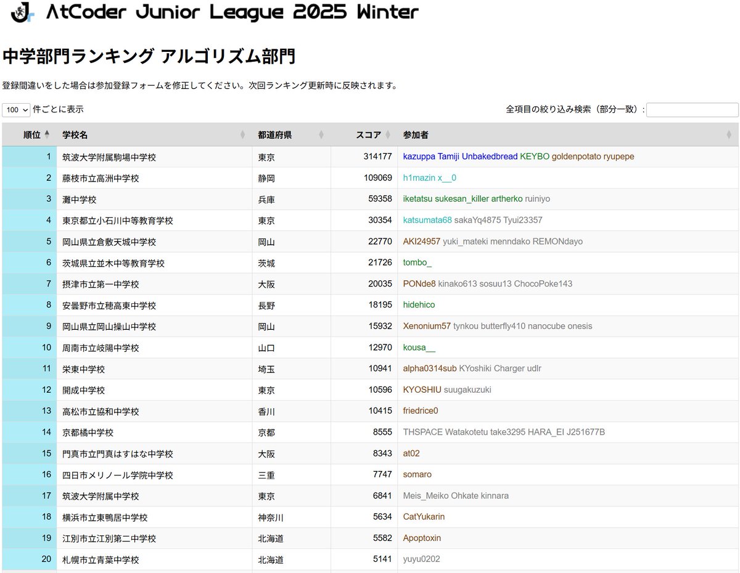Open participant yuyu0202's profile link
Image resolution: width=740 pixels, height=573 pixels.
point(422,559)
